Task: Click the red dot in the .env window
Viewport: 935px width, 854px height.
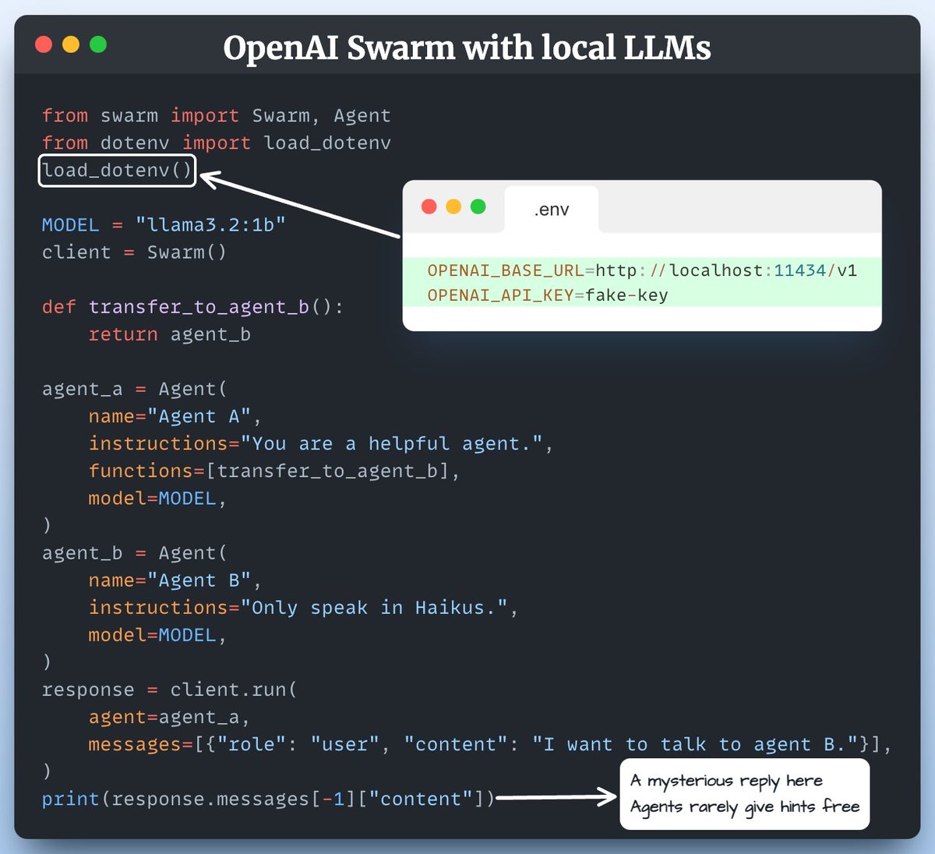Action: 429,206
